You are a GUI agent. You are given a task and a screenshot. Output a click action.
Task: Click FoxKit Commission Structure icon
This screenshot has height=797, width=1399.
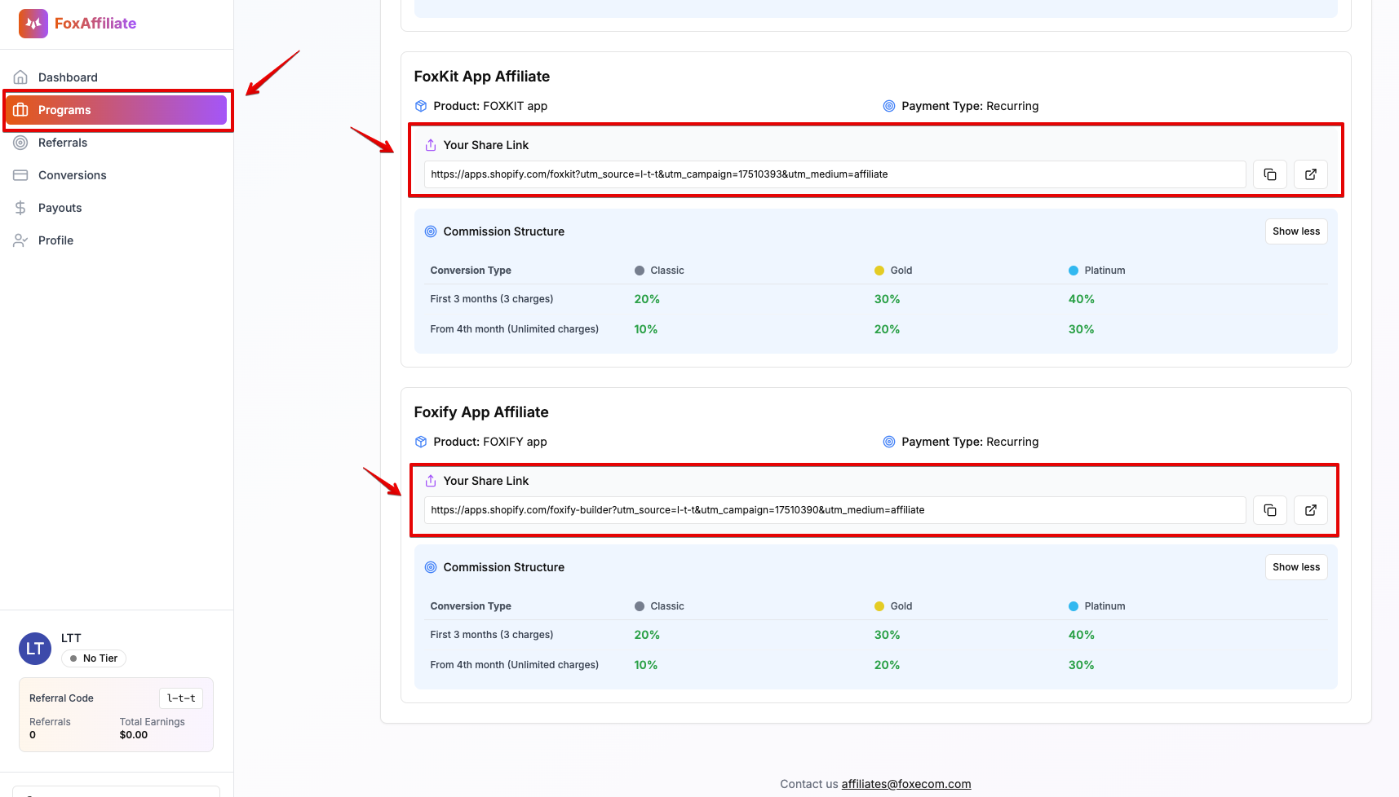[431, 231]
